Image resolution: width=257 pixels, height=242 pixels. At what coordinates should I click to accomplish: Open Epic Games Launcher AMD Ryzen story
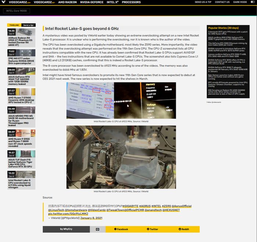coord(226,77)
